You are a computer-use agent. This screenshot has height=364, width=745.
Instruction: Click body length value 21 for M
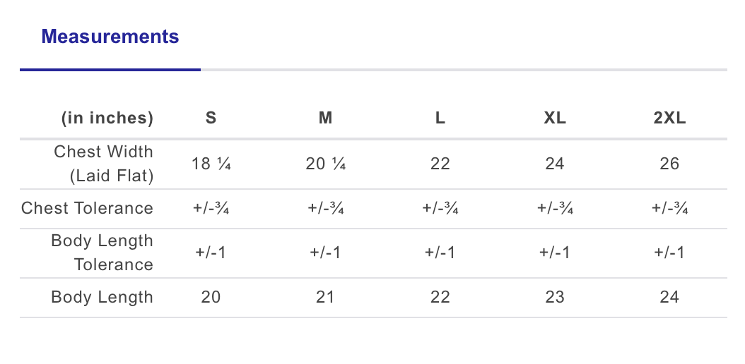(325, 297)
